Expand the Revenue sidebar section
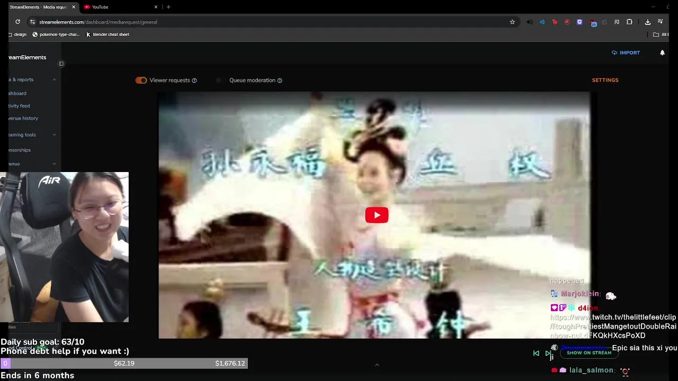The width and height of the screenshot is (678, 381). tap(54, 164)
